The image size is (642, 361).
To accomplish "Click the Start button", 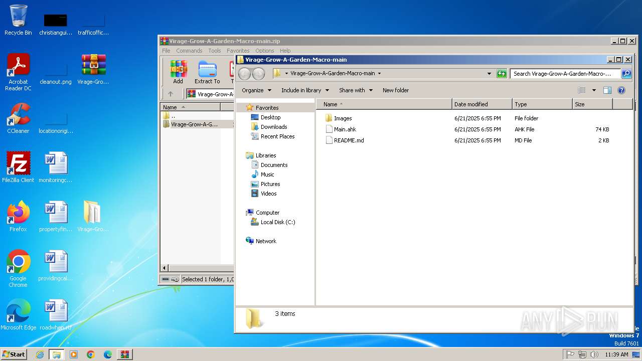I will pos(14,354).
